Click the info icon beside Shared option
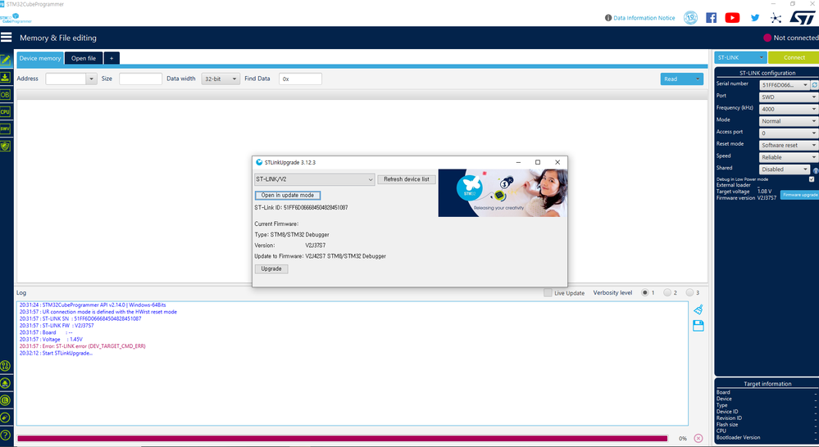Image resolution: width=819 pixels, height=447 pixels. (x=816, y=170)
